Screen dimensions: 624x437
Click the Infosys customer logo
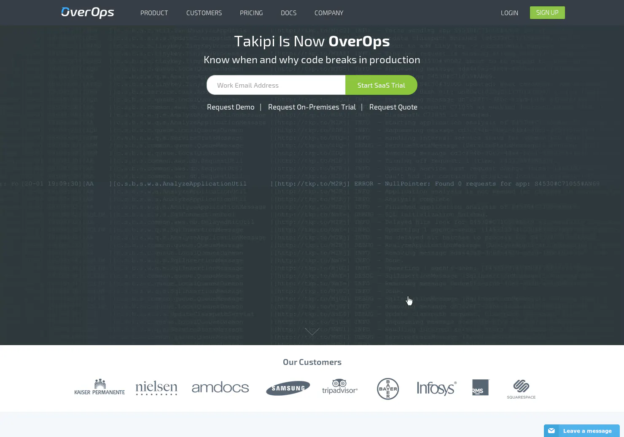[x=436, y=388]
